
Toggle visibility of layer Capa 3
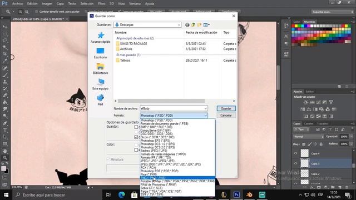295,163
